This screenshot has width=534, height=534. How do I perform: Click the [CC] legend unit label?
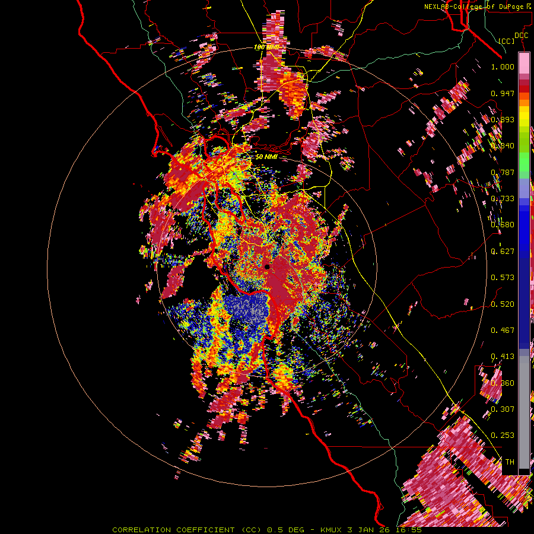(507, 41)
